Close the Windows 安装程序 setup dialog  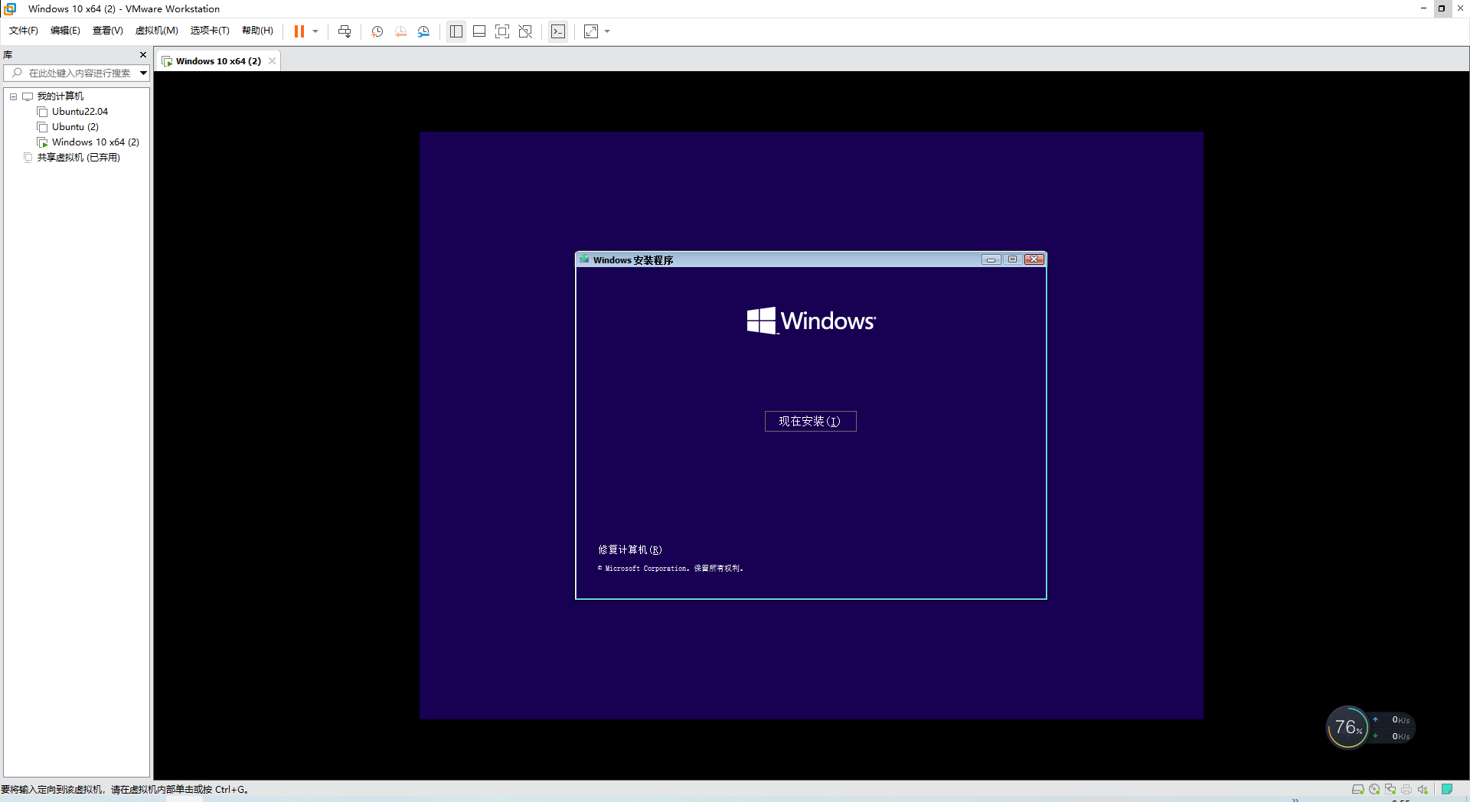(x=1034, y=259)
